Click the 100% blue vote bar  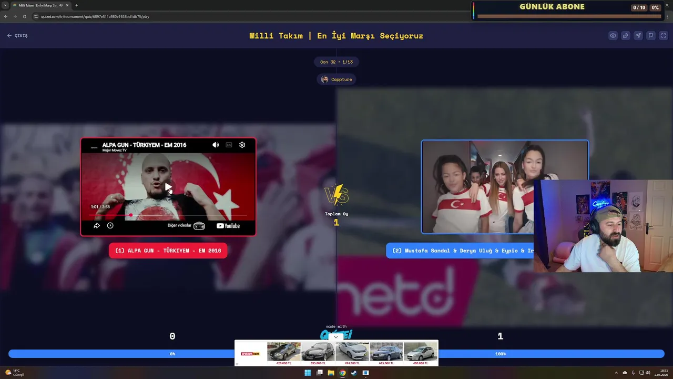(551, 354)
